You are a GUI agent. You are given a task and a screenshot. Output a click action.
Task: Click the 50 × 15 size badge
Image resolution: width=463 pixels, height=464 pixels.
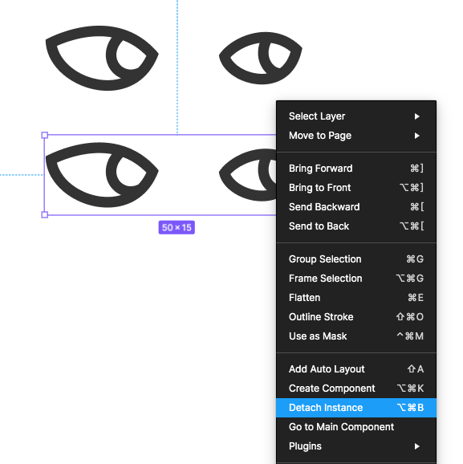tap(177, 227)
